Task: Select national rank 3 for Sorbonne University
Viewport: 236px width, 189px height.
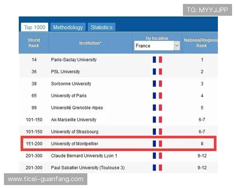Action: [x=202, y=83]
